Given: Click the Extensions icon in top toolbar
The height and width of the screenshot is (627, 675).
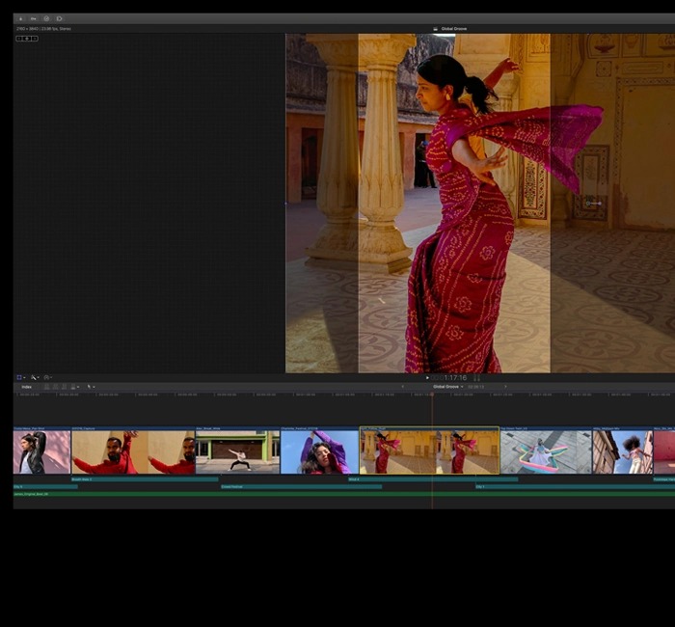Looking at the screenshot, I should (59, 18).
